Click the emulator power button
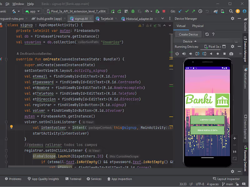250x187 pixels. pos(177,54)
